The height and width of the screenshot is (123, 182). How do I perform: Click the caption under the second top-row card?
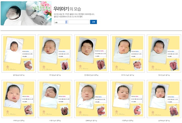coord(55,75)
